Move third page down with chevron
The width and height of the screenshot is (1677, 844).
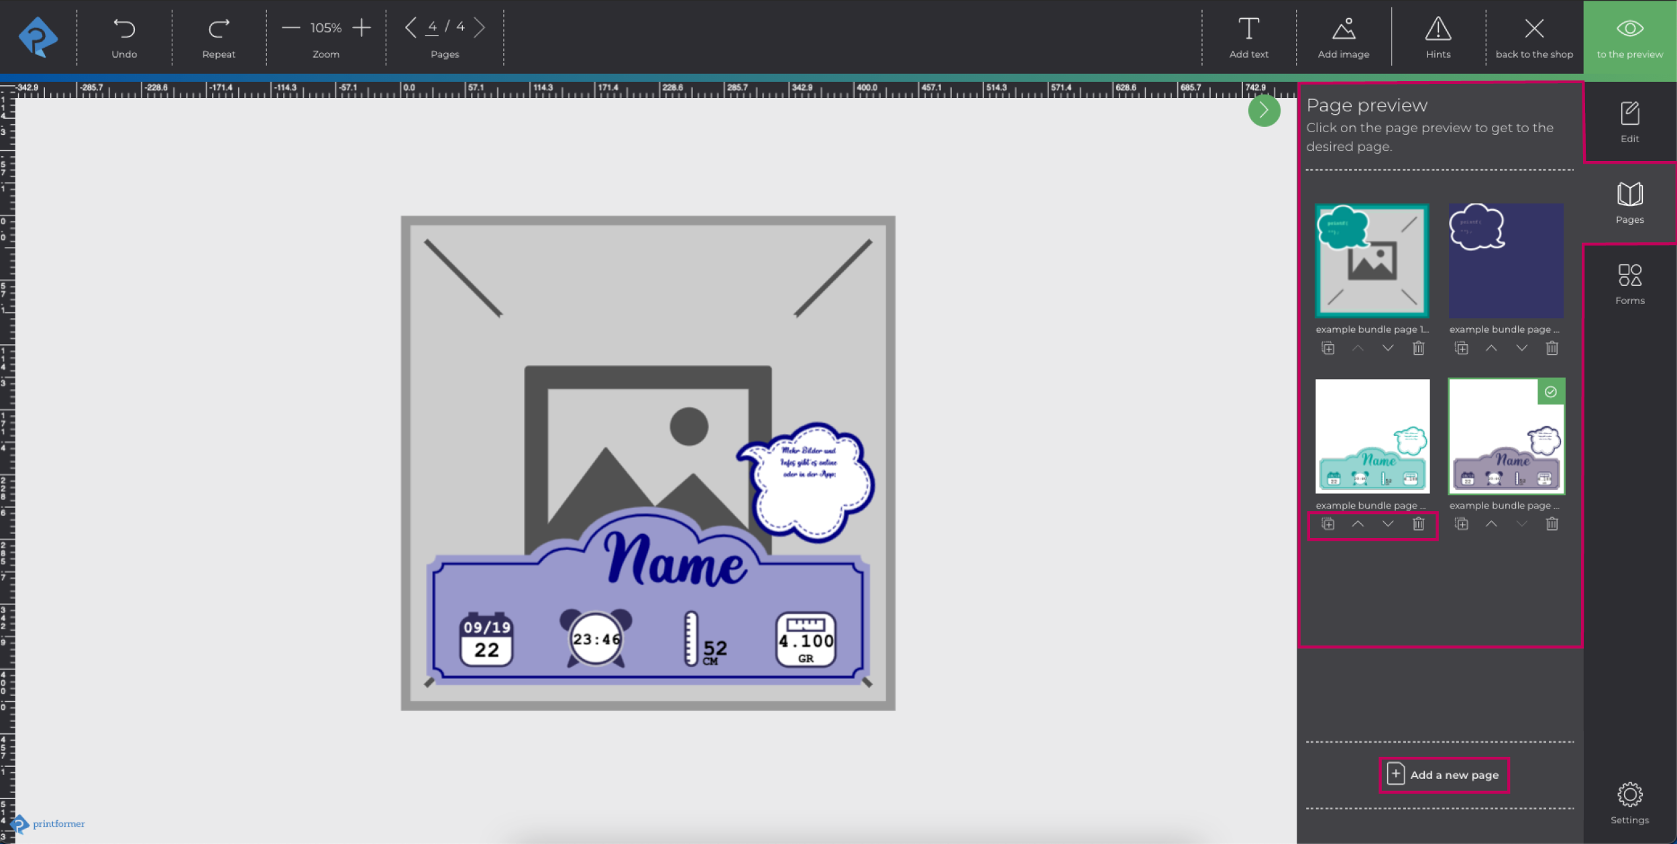(1388, 524)
